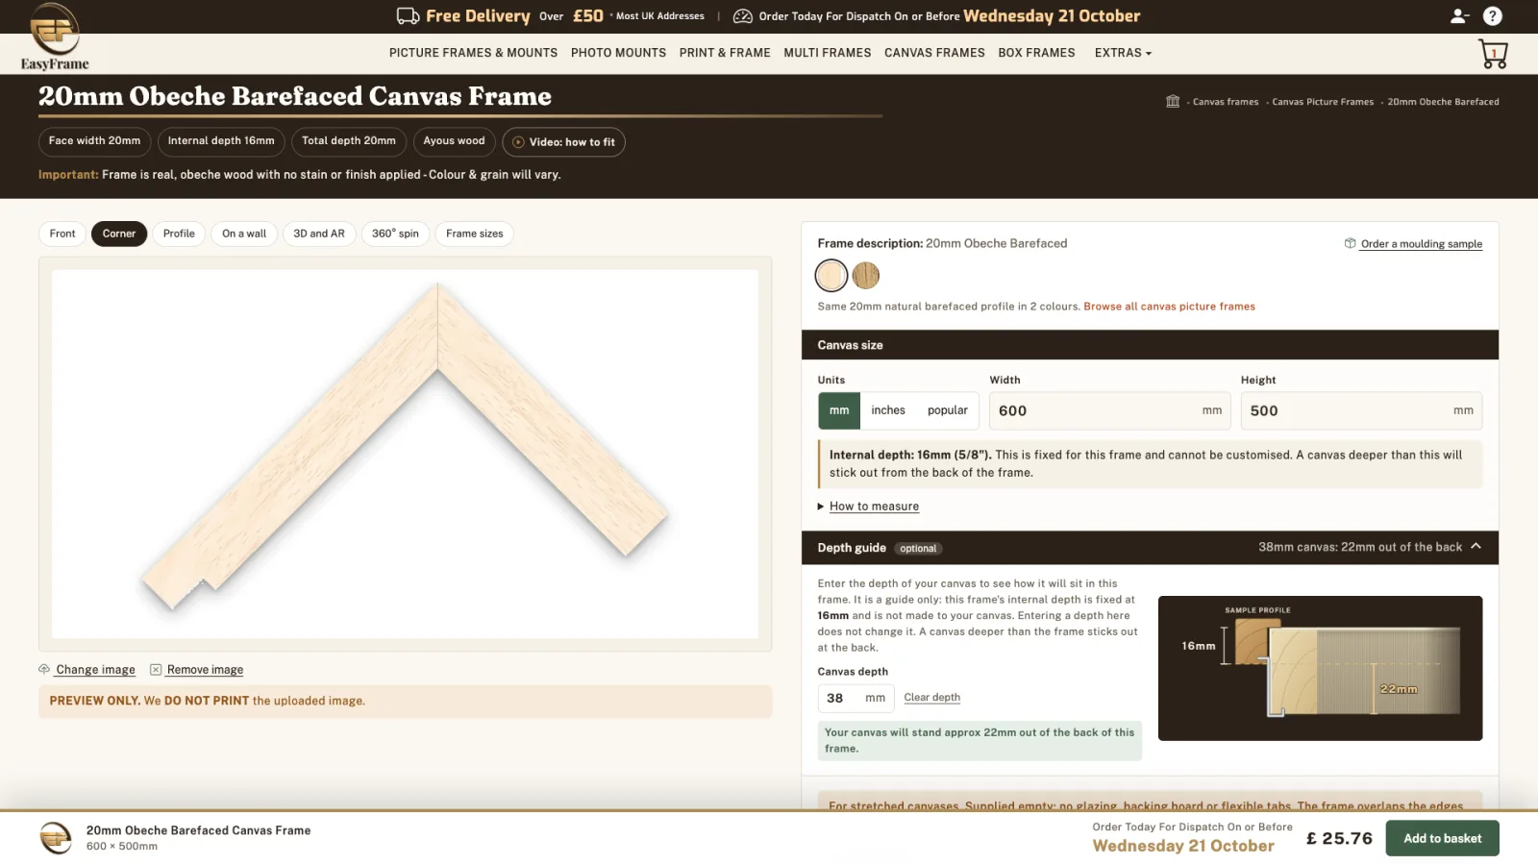Open the Extras dropdown menu
Screen dimensions: 1538x865
tap(1123, 53)
